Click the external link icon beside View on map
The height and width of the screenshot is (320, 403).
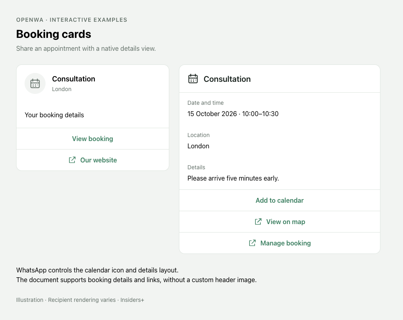(x=258, y=222)
